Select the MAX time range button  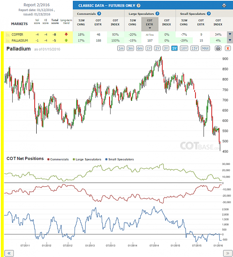point(205,49)
